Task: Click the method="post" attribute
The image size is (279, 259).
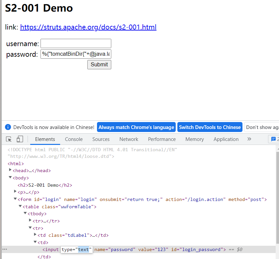Action: click(x=246, y=200)
